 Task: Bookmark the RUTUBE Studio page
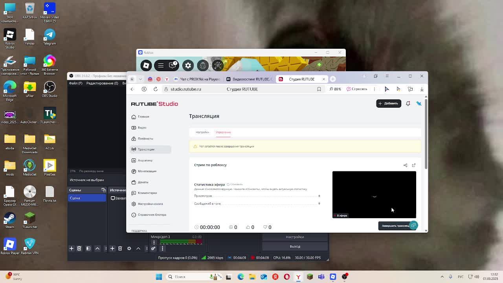click(x=319, y=89)
